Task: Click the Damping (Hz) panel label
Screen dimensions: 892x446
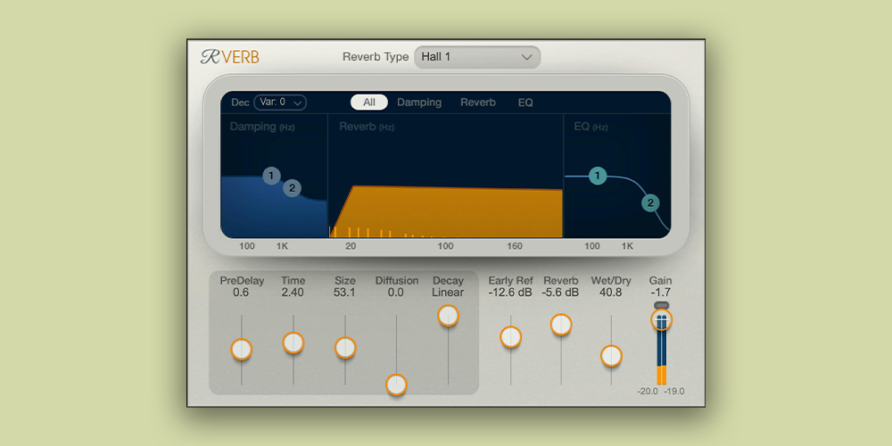Action: tap(262, 127)
